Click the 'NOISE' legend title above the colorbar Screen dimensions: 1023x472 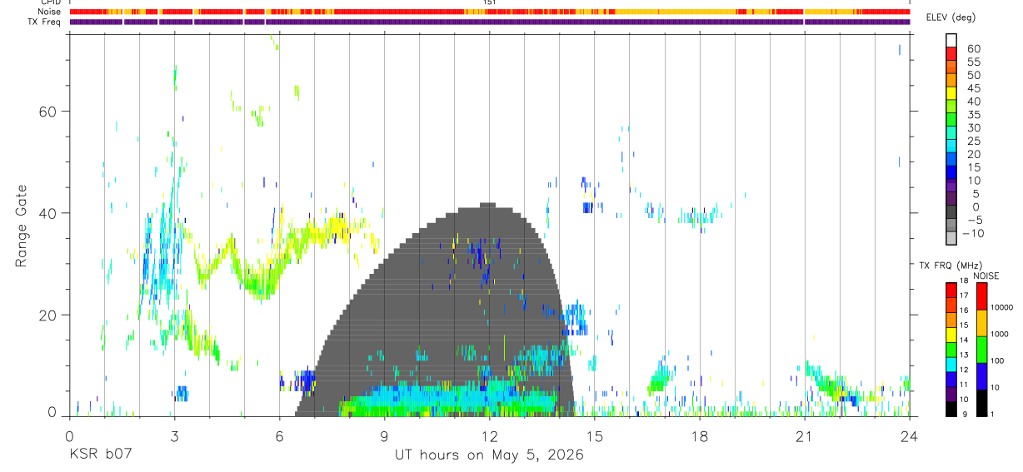click(986, 276)
